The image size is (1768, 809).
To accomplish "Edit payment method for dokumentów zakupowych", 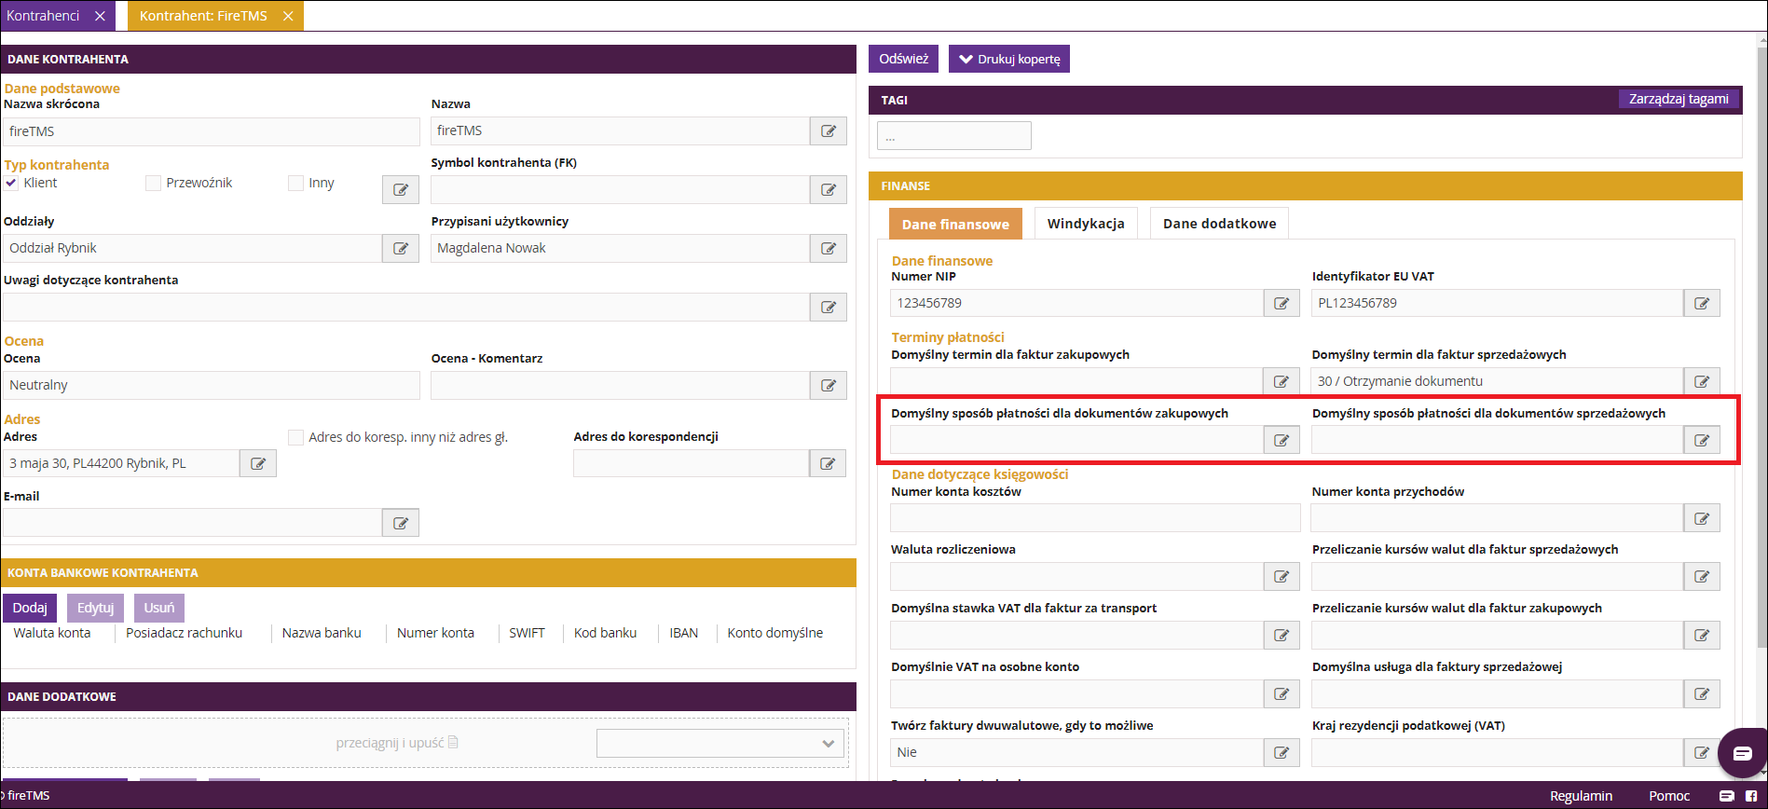I will (1281, 440).
